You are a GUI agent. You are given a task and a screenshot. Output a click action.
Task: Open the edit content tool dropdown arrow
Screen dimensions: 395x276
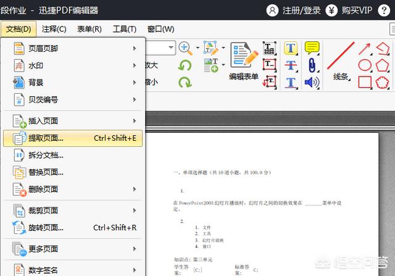point(223,48)
